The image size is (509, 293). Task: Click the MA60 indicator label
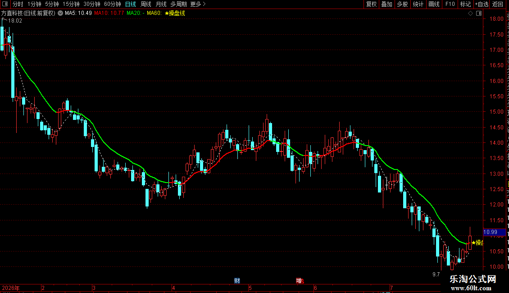[x=154, y=14]
